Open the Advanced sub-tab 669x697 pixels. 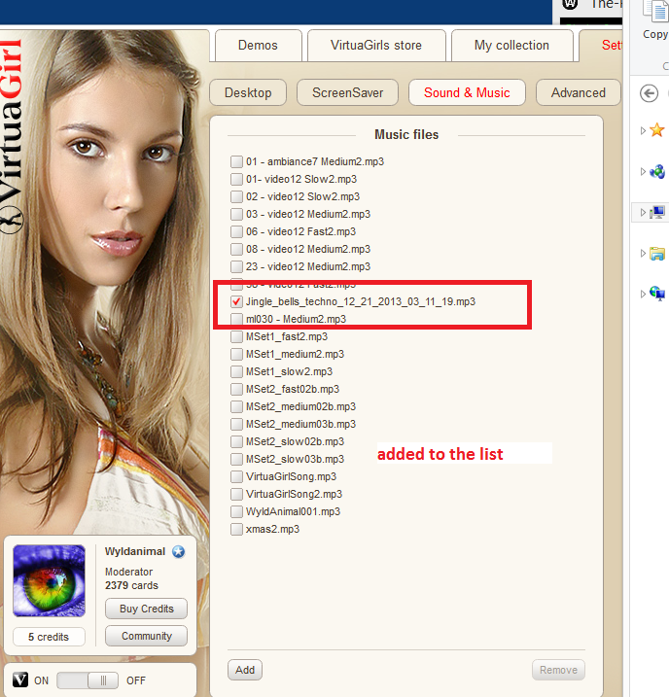tap(579, 92)
